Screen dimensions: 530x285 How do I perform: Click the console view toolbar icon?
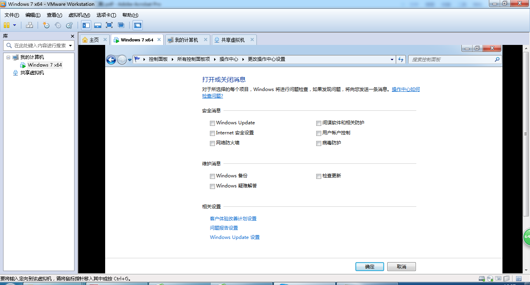[x=137, y=25]
